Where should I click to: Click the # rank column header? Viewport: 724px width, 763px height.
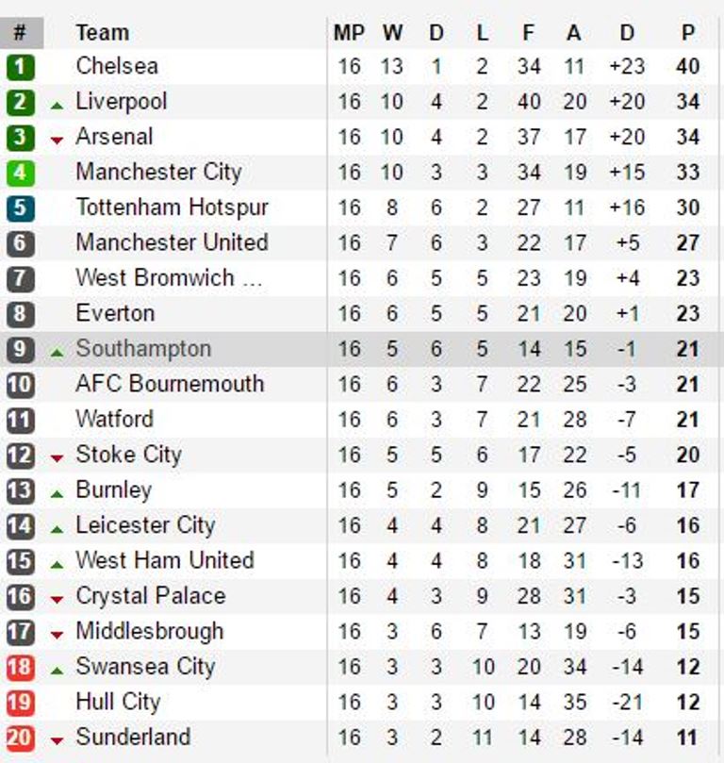pos(20,33)
